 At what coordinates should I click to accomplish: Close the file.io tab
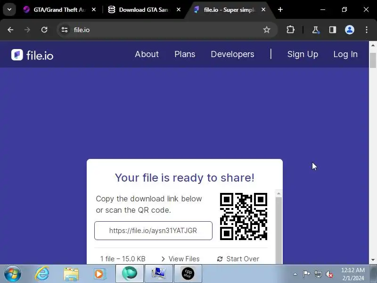pyautogui.click(x=263, y=9)
